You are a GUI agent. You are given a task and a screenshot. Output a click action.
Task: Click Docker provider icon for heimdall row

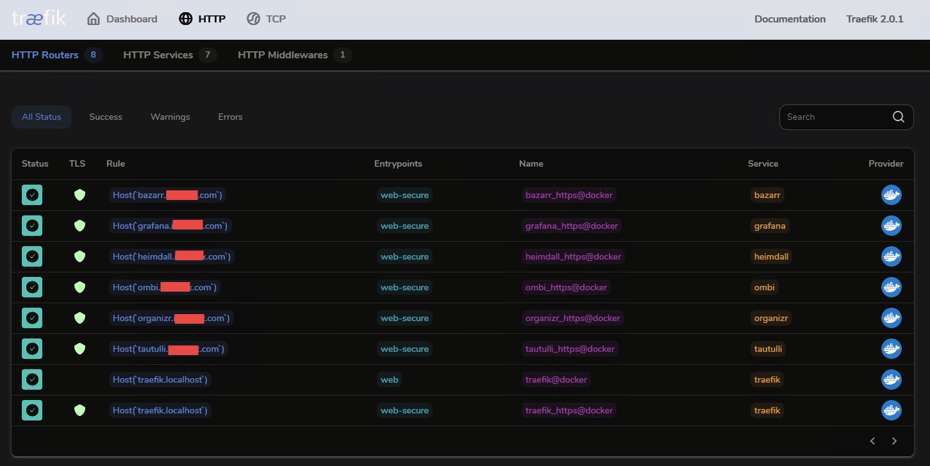(x=892, y=256)
